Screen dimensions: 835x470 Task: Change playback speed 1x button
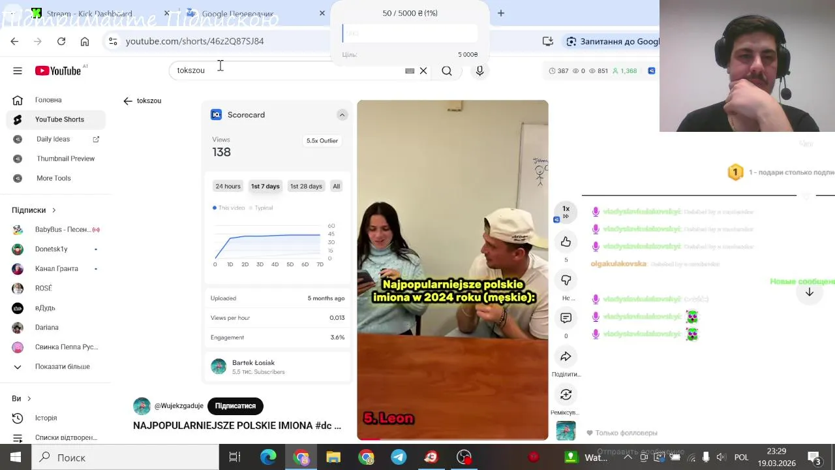click(x=566, y=211)
